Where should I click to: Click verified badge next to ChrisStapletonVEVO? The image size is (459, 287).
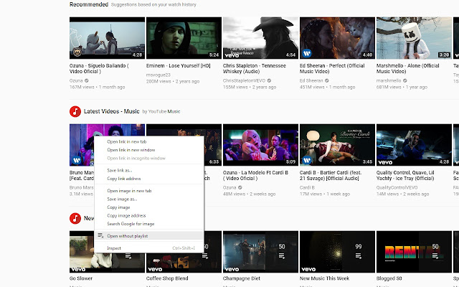pyautogui.click(x=269, y=80)
